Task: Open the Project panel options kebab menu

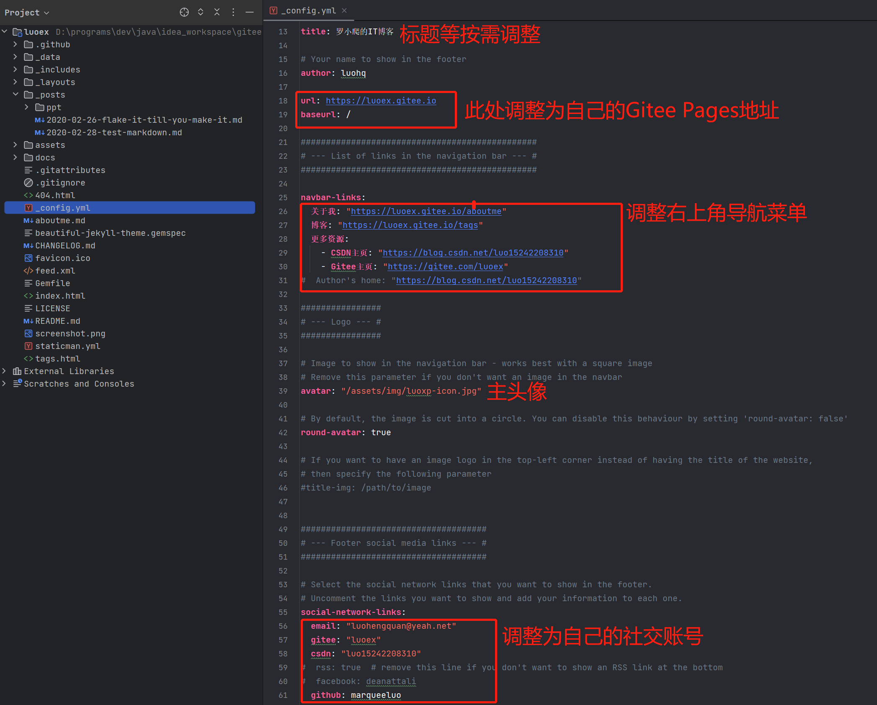Action: 233,12
